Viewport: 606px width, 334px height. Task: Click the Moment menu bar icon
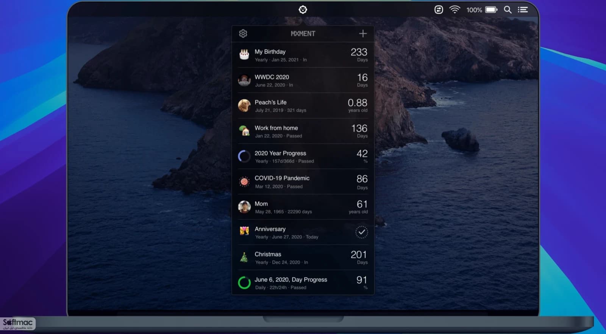[303, 9]
